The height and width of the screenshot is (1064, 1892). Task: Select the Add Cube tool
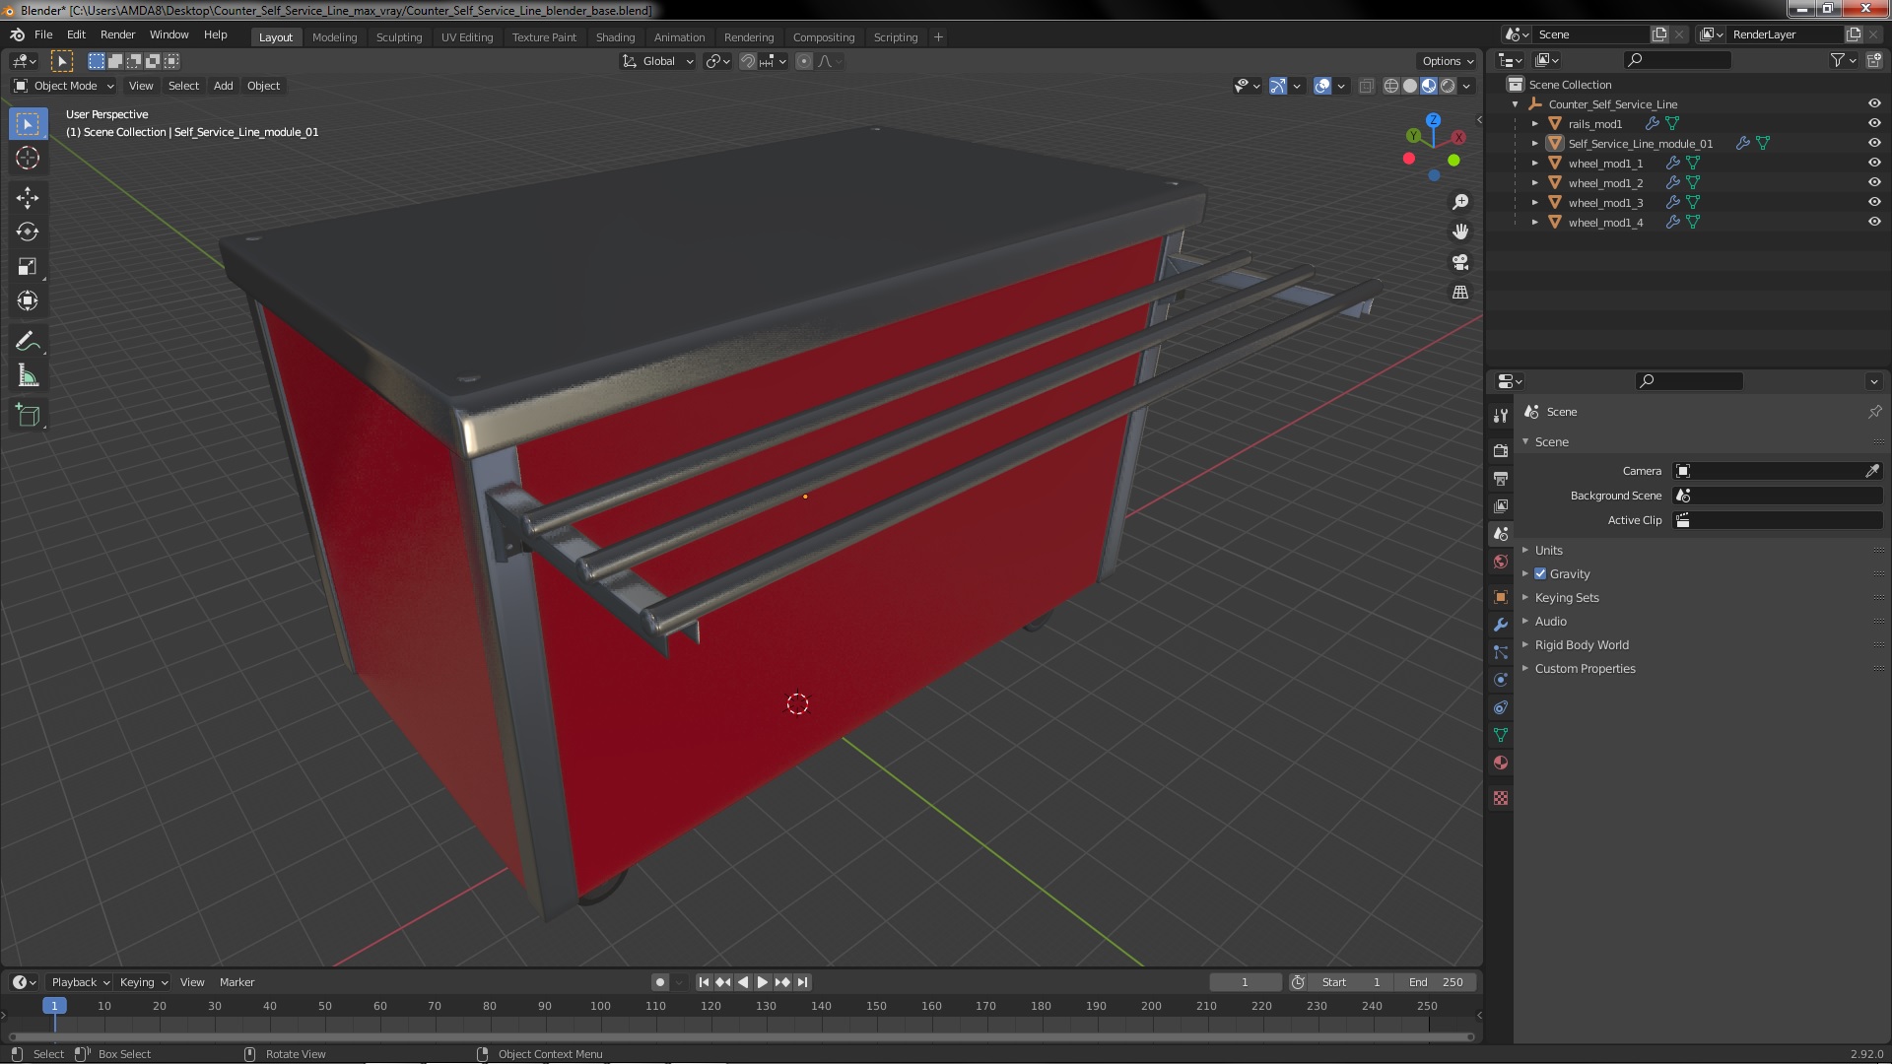[28, 416]
